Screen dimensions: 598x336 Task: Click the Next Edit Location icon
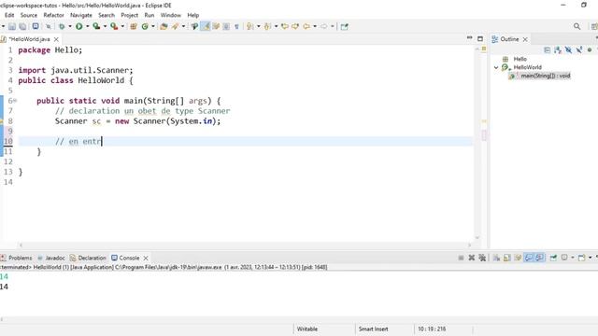295,26
